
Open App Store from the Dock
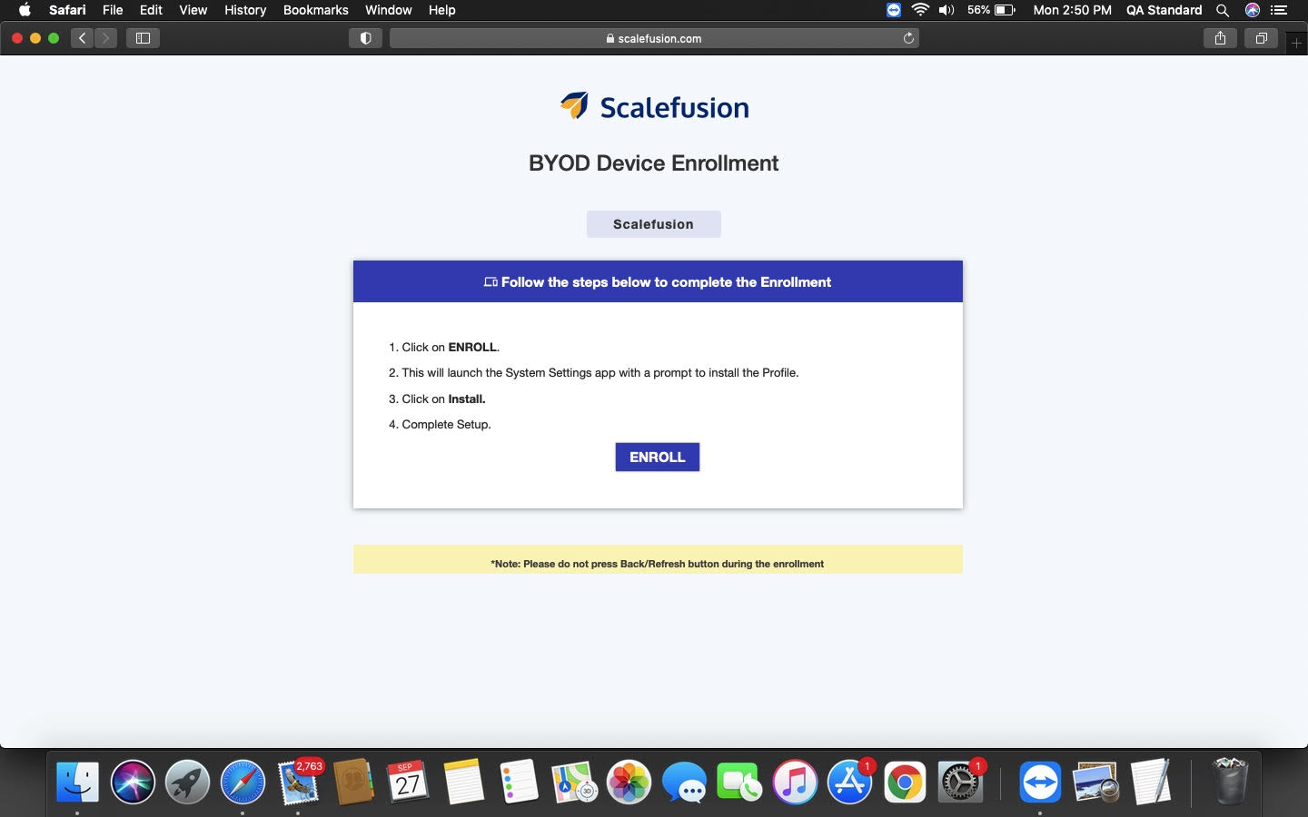[x=850, y=782]
